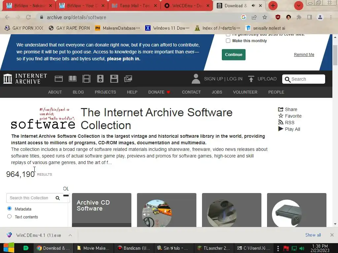Image resolution: width=338 pixels, height=253 pixels.
Task: Open the PROJECTS menu item
Action: (105, 92)
